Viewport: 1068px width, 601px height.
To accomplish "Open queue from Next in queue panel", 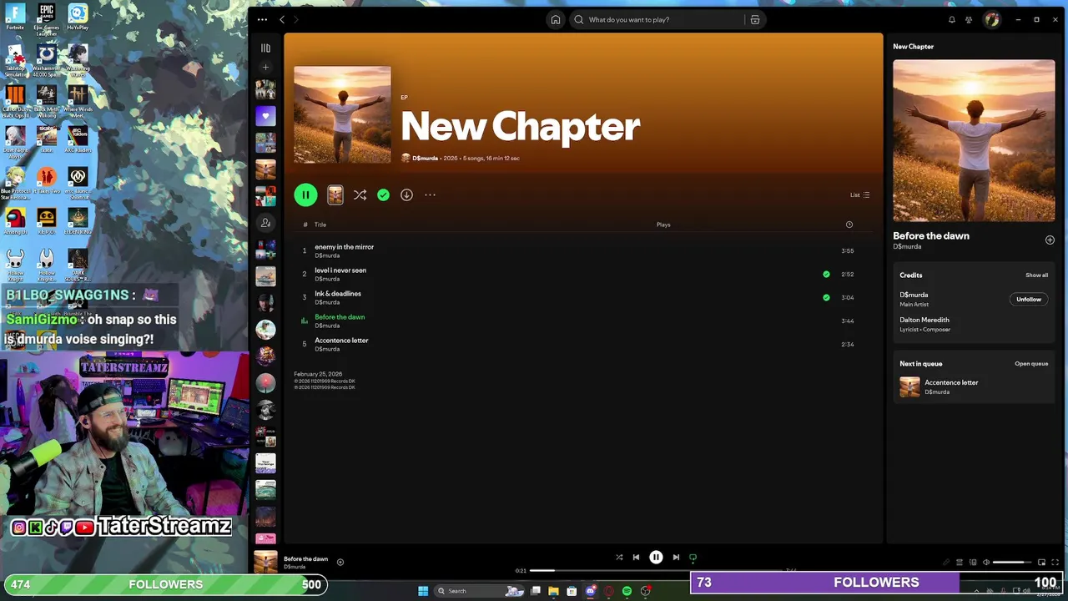I will 1031,363.
